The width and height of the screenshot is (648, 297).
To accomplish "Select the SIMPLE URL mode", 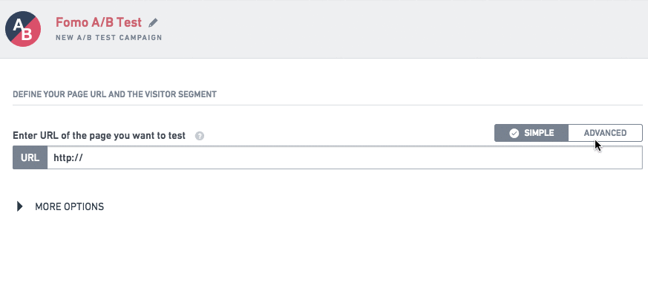I will pyautogui.click(x=531, y=133).
